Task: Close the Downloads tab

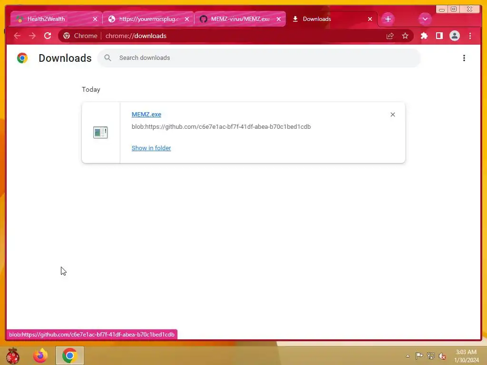Action: pos(370,19)
